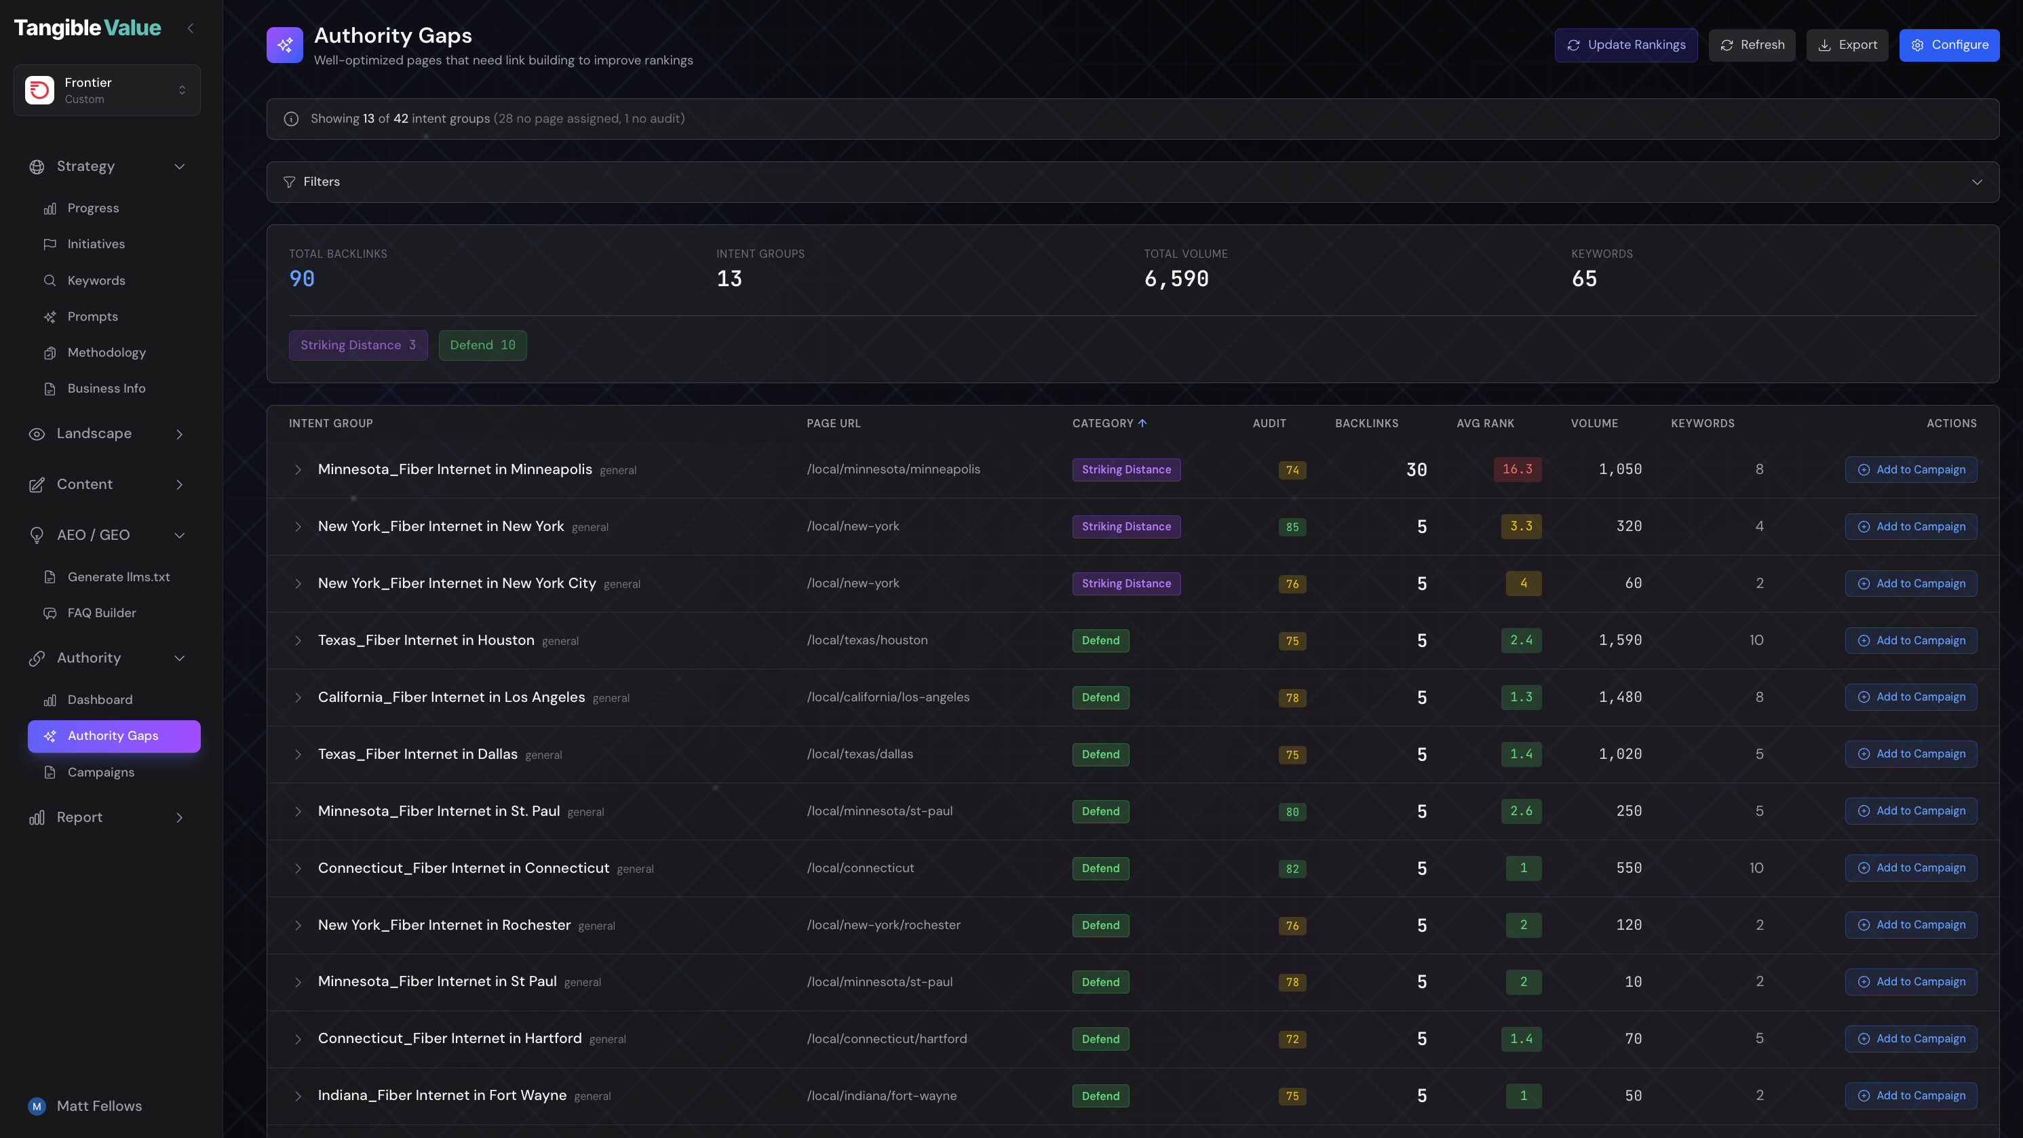2023x1138 pixels.
Task: Expand the Landscape sidebar section
Action: pyautogui.click(x=179, y=434)
